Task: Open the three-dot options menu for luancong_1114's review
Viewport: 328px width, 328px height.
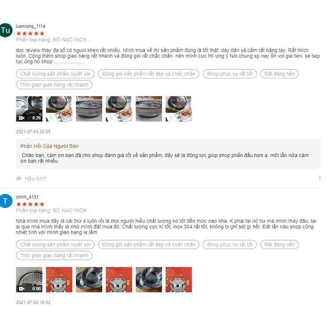Action: pos(320,178)
